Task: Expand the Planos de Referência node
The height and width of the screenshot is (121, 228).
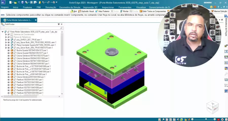Action: [6, 37]
